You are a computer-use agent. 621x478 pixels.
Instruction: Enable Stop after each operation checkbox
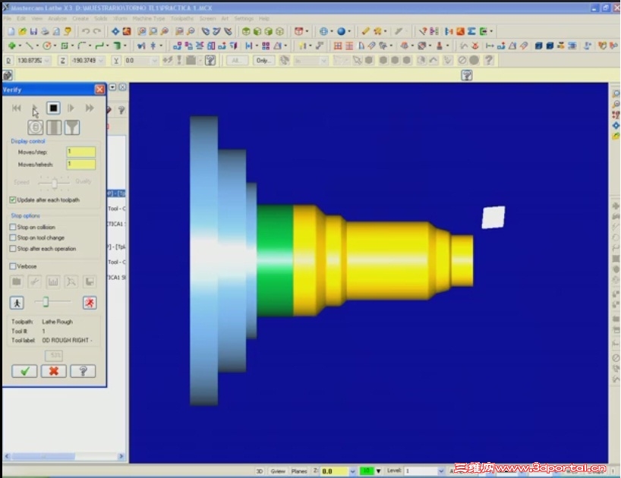tap(13, 249)
